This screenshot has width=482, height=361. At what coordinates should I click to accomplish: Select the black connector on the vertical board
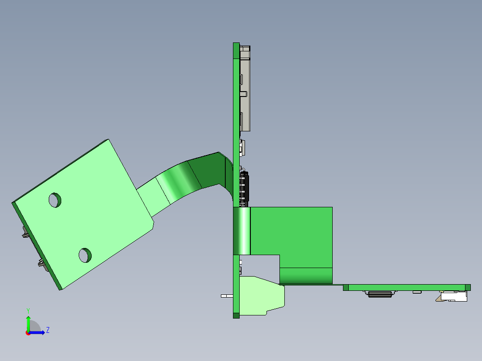[x=244, y=189]
